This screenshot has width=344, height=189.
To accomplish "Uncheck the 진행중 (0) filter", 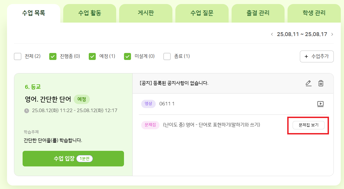I will click(x=53, y=56).
